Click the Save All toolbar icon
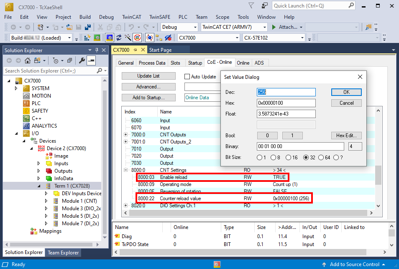The image size is (399, 269). 87,27
